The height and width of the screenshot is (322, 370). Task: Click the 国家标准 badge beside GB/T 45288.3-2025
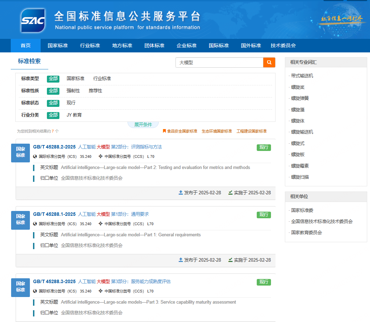20,287
